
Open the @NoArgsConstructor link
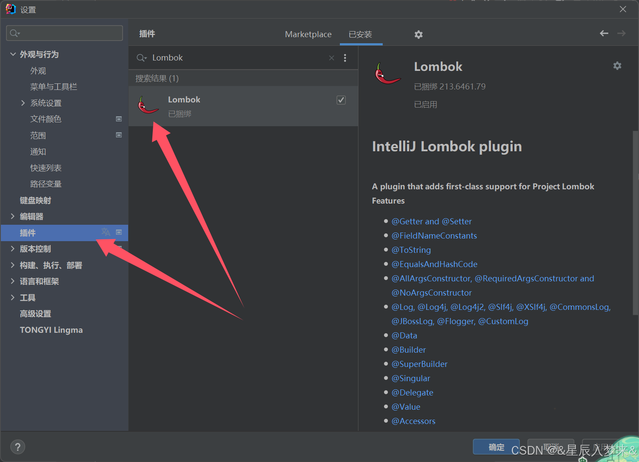pos(432,293)
